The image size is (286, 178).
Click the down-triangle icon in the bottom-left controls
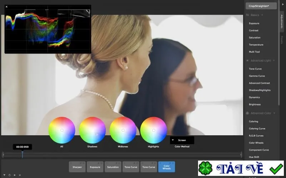tap(4, 175)
